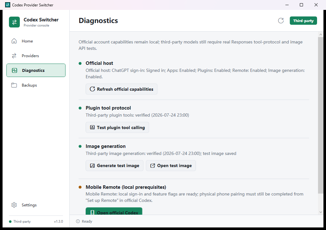Select the Diagnostics nav item

[36, 70]
